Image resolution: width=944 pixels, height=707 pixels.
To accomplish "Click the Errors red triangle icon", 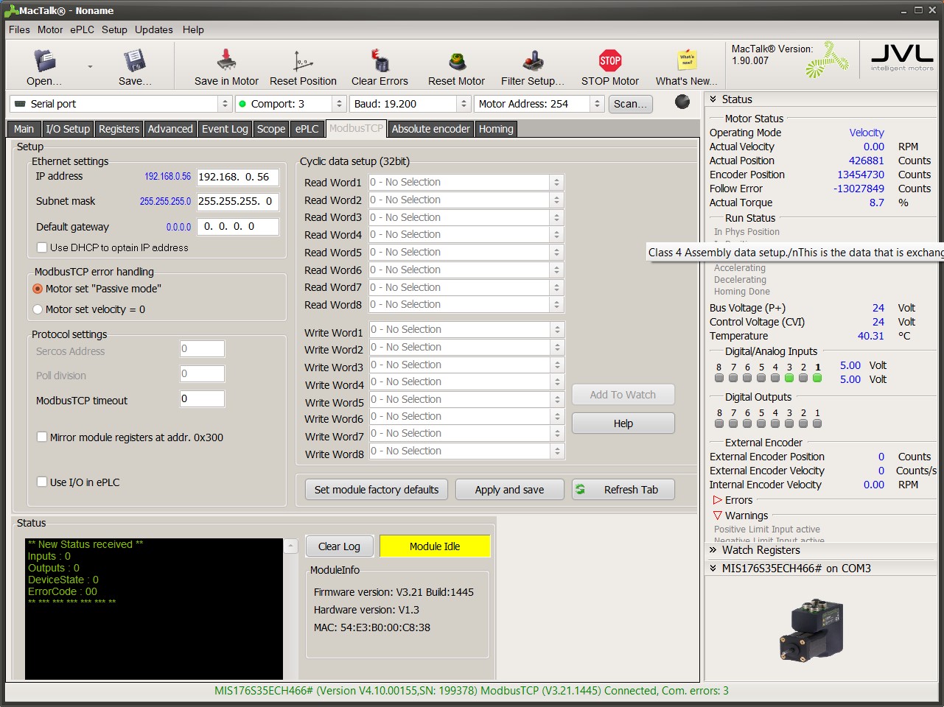I will click(717, 500).
